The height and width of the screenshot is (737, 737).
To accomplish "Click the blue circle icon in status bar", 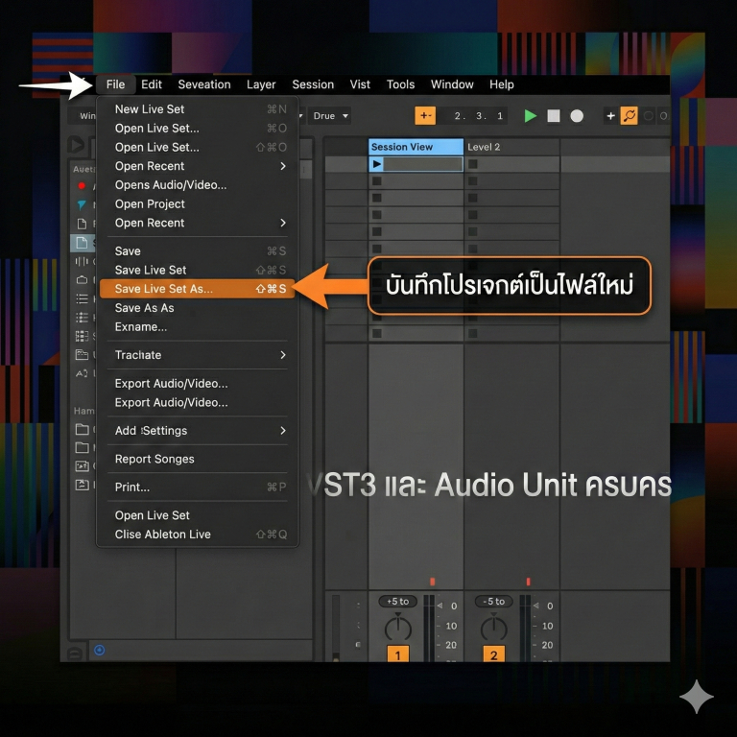I will tap(99, 650).
